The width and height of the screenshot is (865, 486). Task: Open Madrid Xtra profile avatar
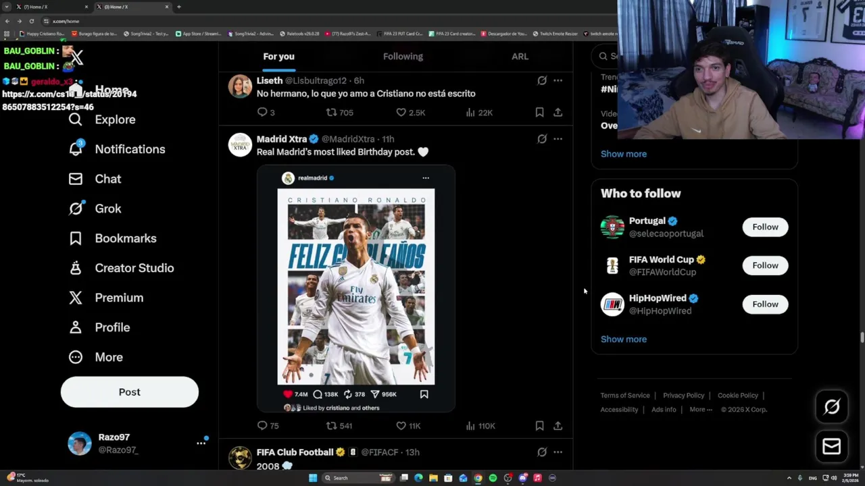pos(240,145)
